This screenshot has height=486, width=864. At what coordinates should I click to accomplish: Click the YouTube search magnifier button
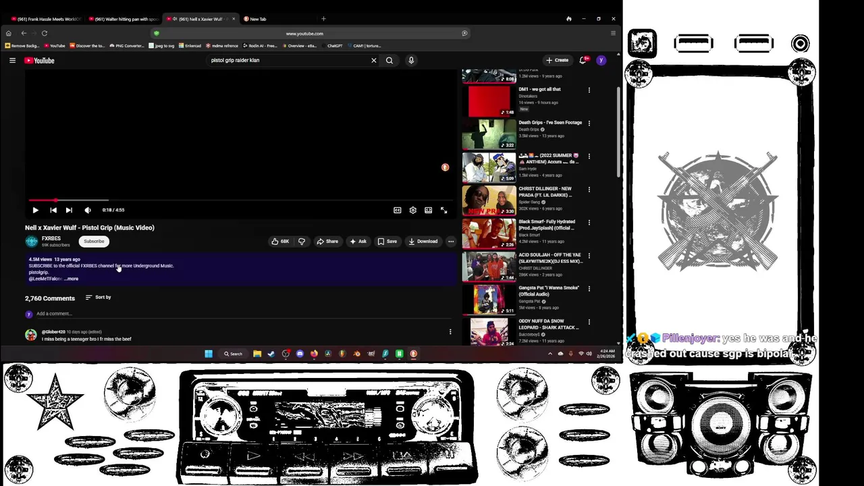pyautogui.click(x=389, y=60)
